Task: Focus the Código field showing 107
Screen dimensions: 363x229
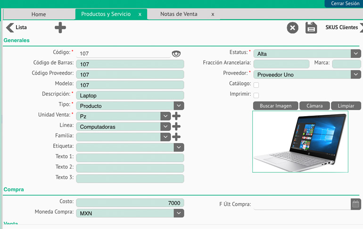Action: [124, 53]
